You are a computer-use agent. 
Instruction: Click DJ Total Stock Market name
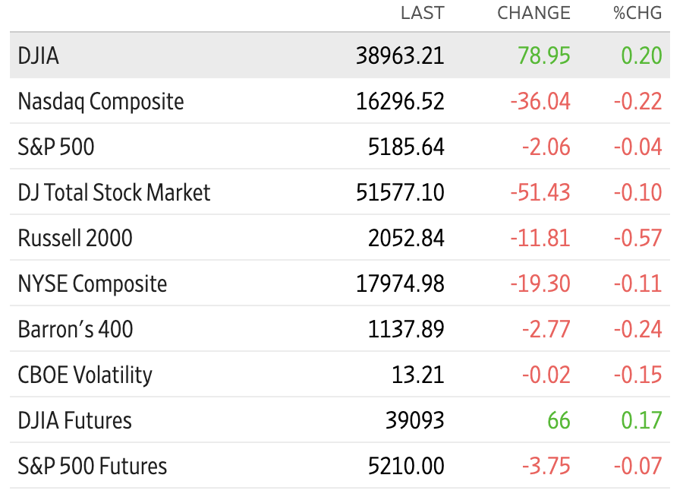[x=114, y=192]
